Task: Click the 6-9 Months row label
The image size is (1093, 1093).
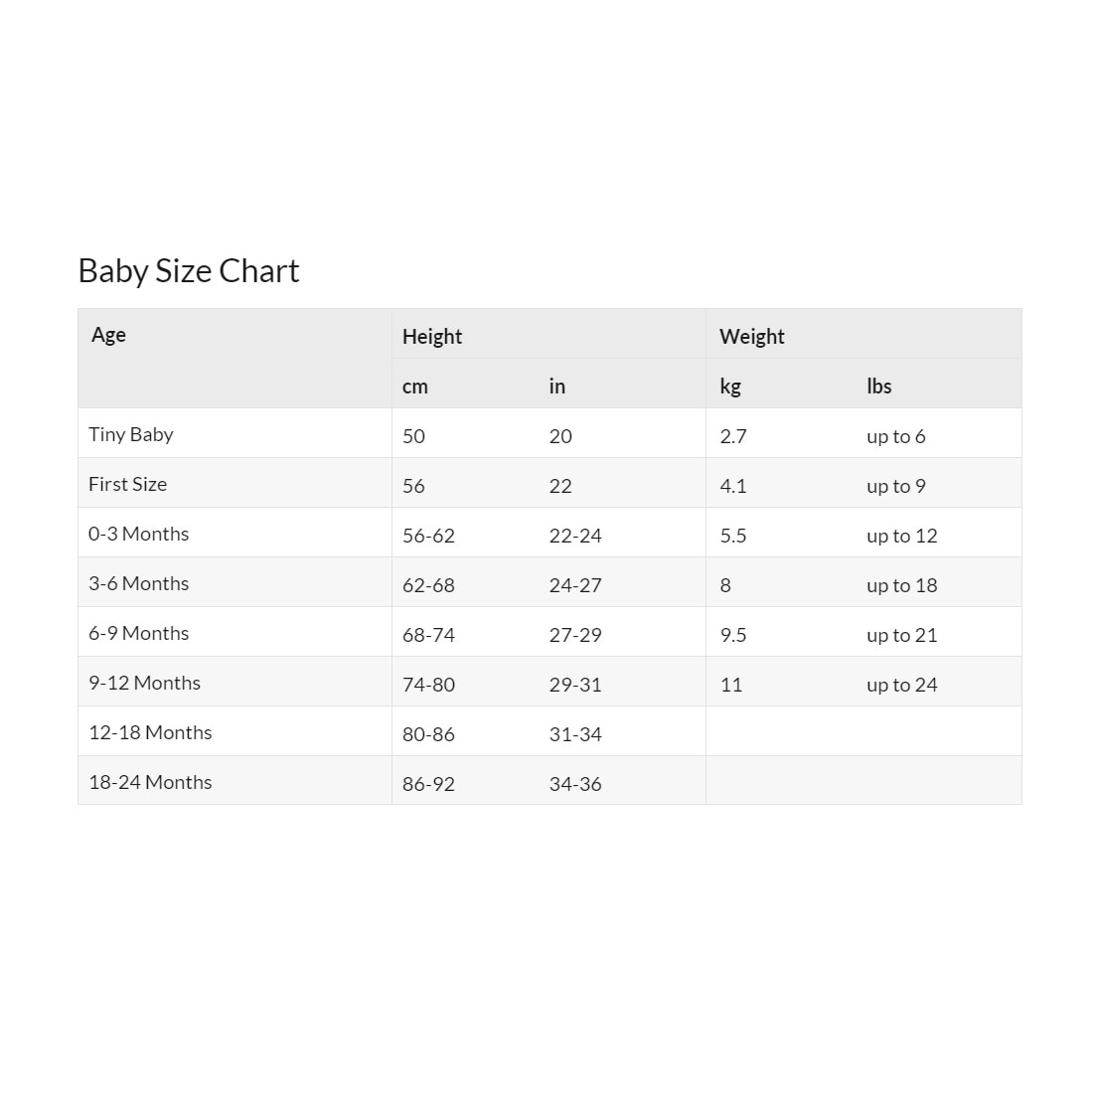Action: [139, 633]
